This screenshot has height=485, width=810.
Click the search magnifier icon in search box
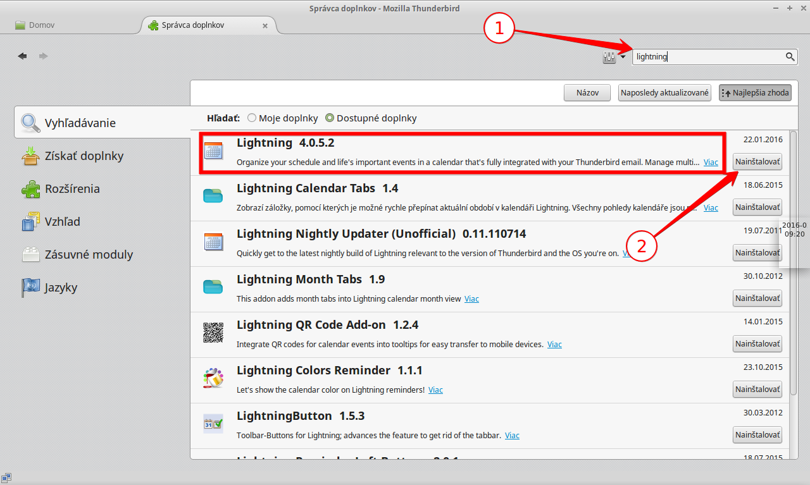(x=790, y=57)
